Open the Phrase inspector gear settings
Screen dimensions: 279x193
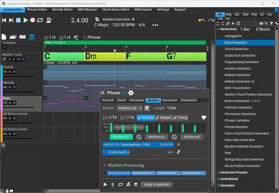coord(131,93)
